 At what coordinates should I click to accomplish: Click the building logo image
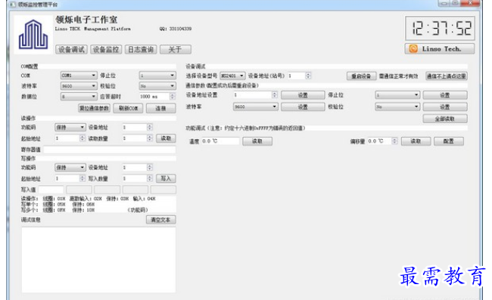click(33, 35)
